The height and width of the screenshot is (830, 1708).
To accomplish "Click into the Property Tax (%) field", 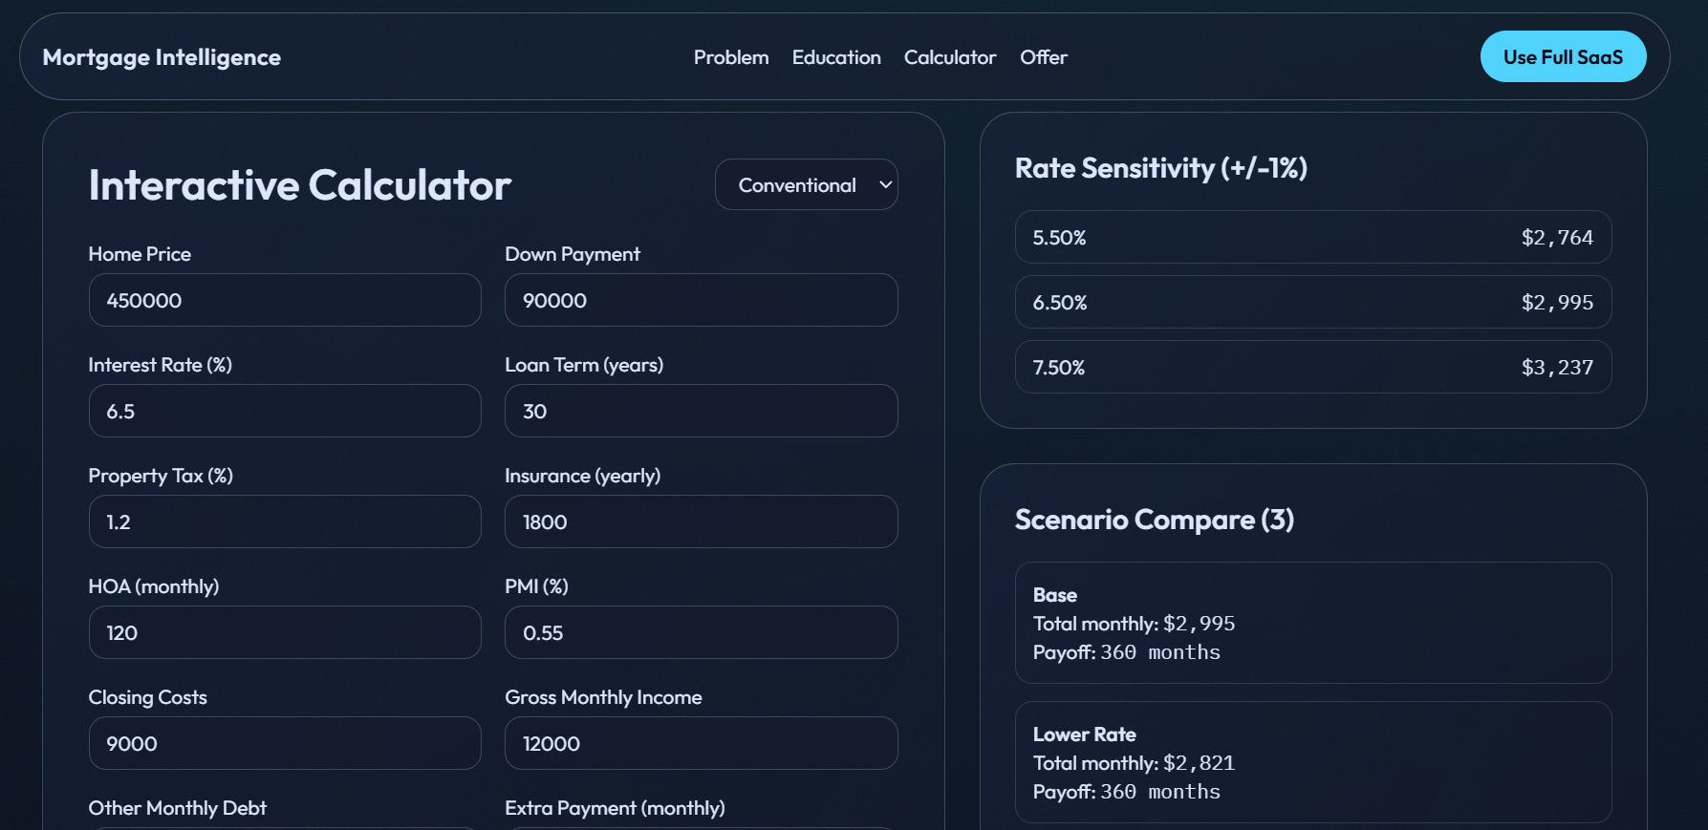I will [x=285, y=521].
